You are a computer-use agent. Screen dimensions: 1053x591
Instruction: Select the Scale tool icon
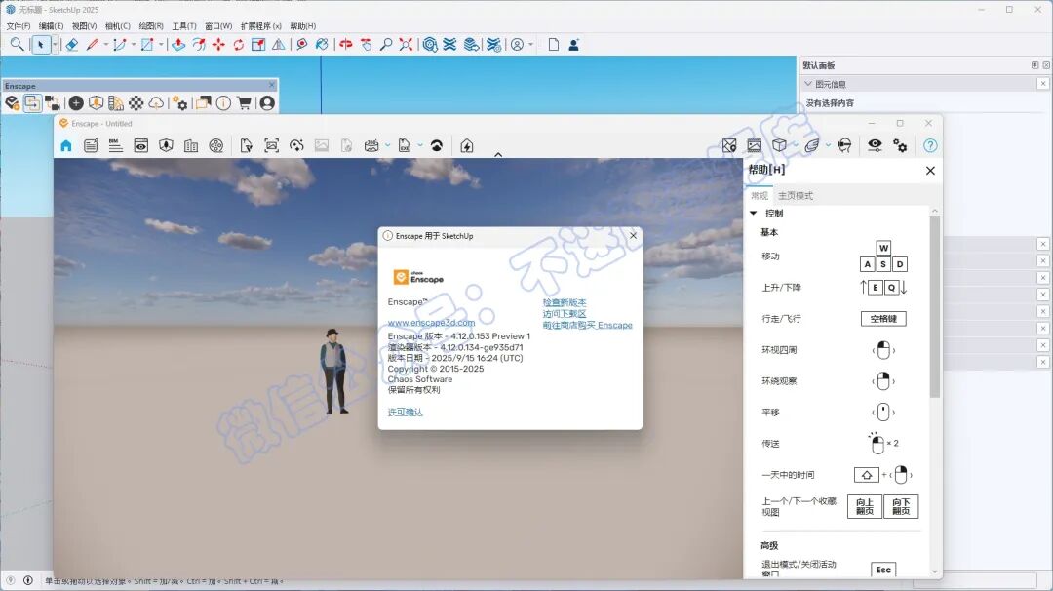257,45
